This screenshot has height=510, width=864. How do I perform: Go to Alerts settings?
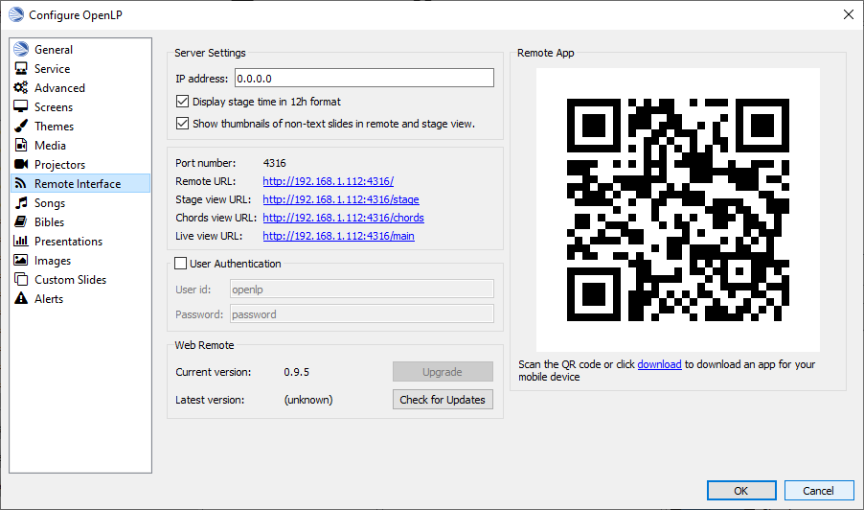coord(80,298)
